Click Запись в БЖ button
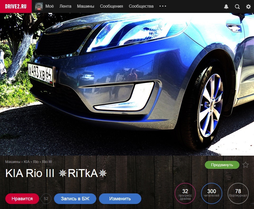This screenshot has width=254, height=209. pyautogui.click(x=75, y=199)
